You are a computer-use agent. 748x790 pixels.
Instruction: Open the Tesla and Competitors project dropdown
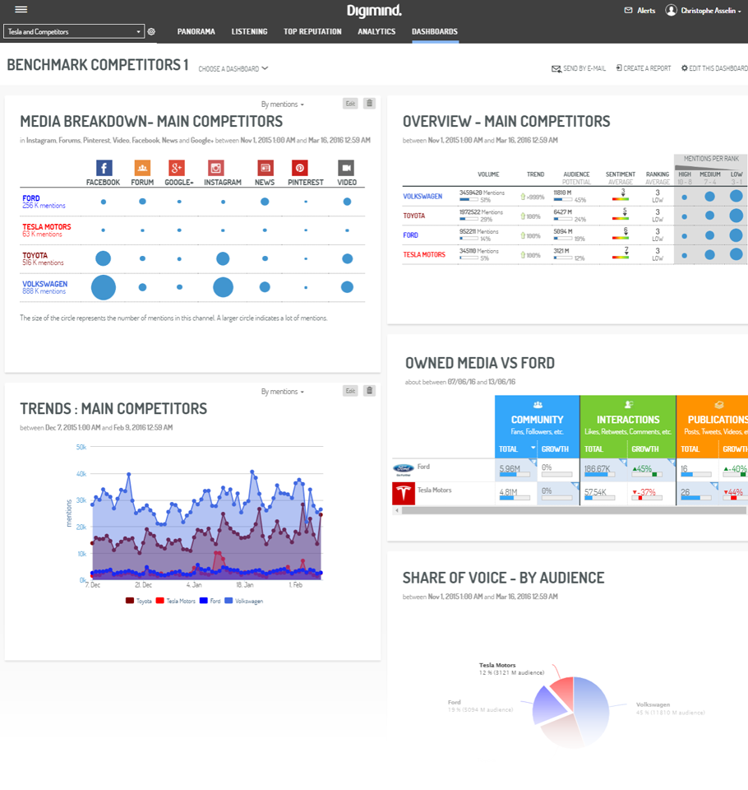tap(74, 32)
